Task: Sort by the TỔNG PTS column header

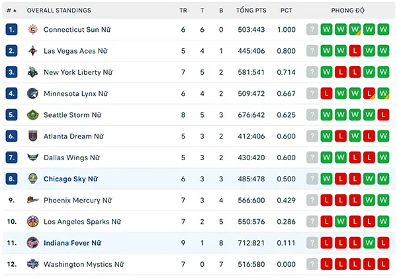Action: (251, 11)
